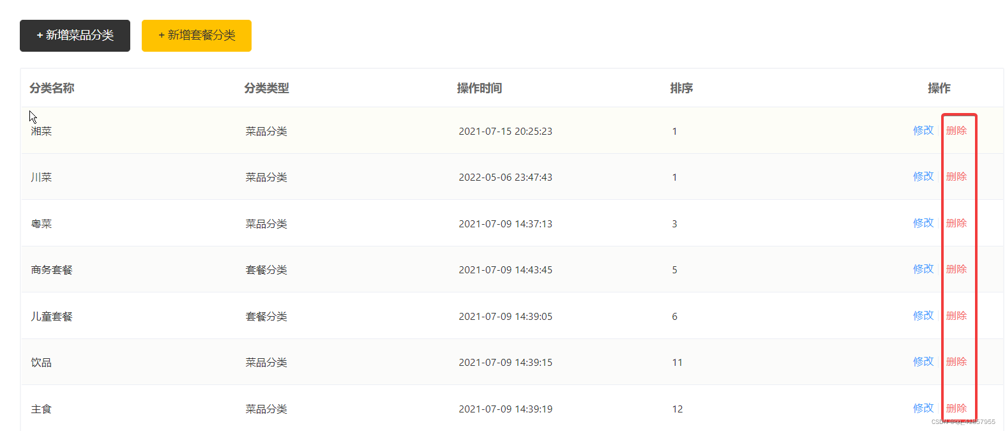Modify the 商务套餐 category

pyautogui.click(x=923, y=269)
